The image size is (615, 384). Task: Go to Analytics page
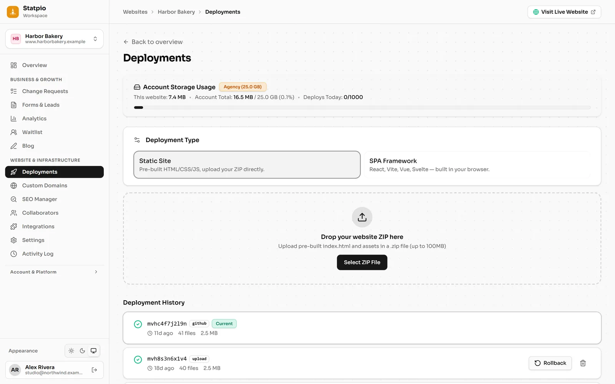(54, 119)
